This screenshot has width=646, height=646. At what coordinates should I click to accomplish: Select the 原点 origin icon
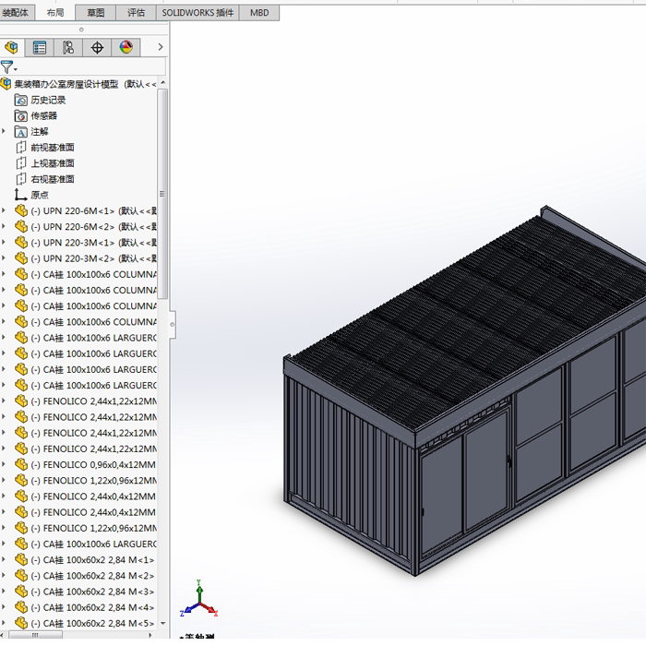(21, 195)
